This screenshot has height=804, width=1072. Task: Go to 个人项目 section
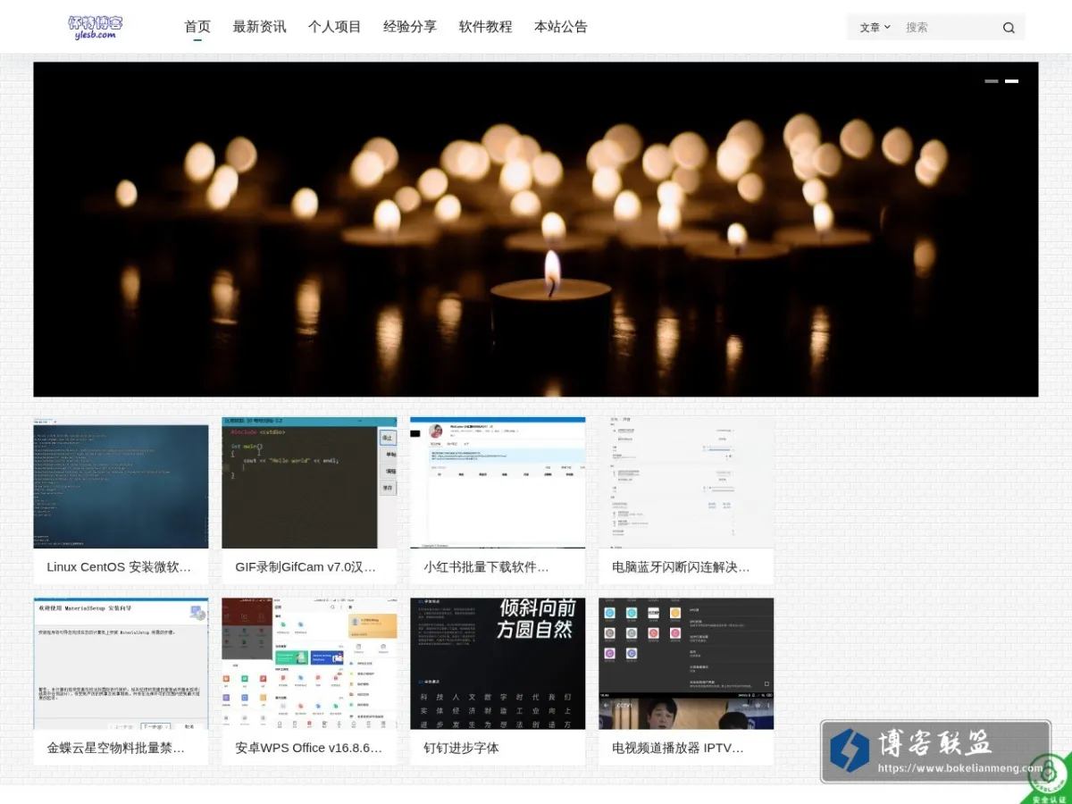335,27
